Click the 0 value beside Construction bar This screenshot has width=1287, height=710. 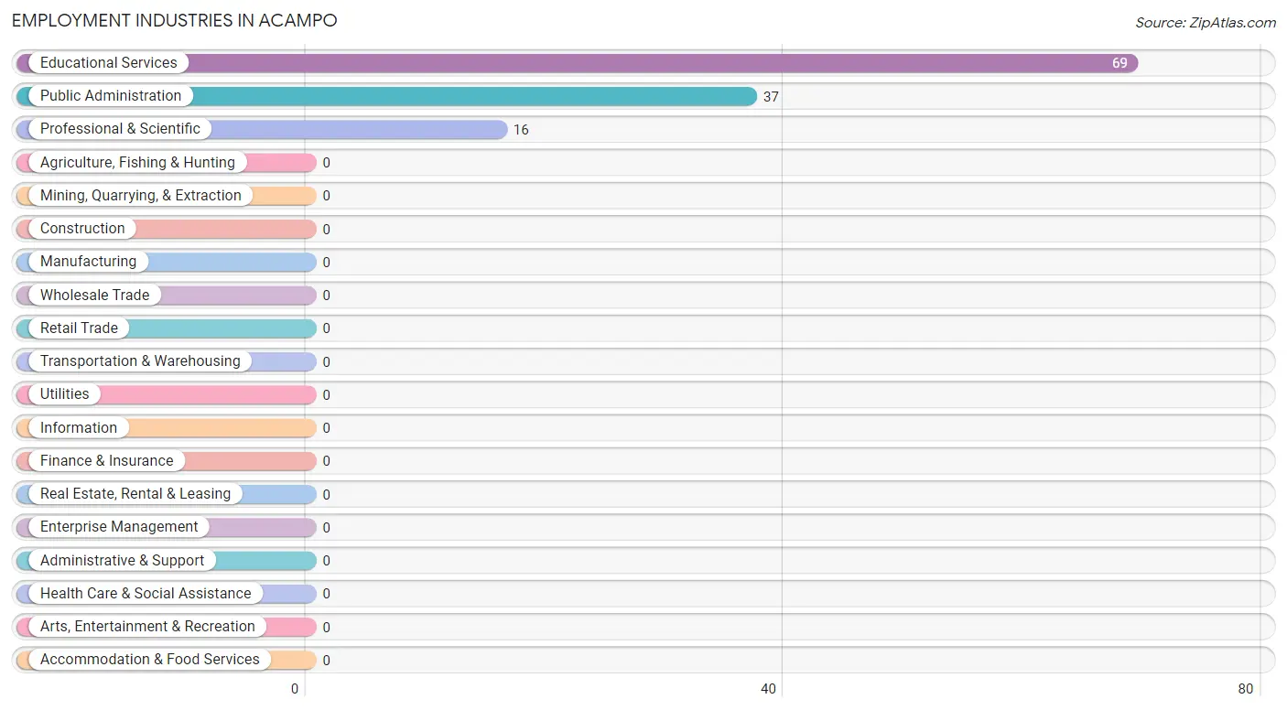326,230
